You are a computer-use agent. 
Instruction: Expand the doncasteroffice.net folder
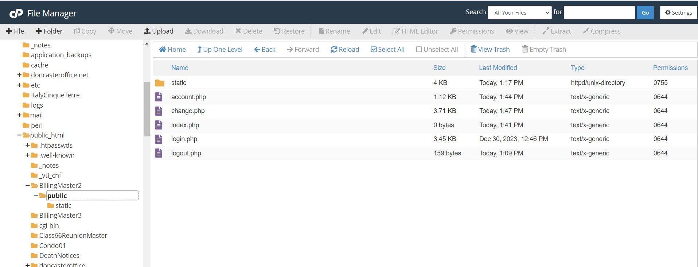pos(19,75)
